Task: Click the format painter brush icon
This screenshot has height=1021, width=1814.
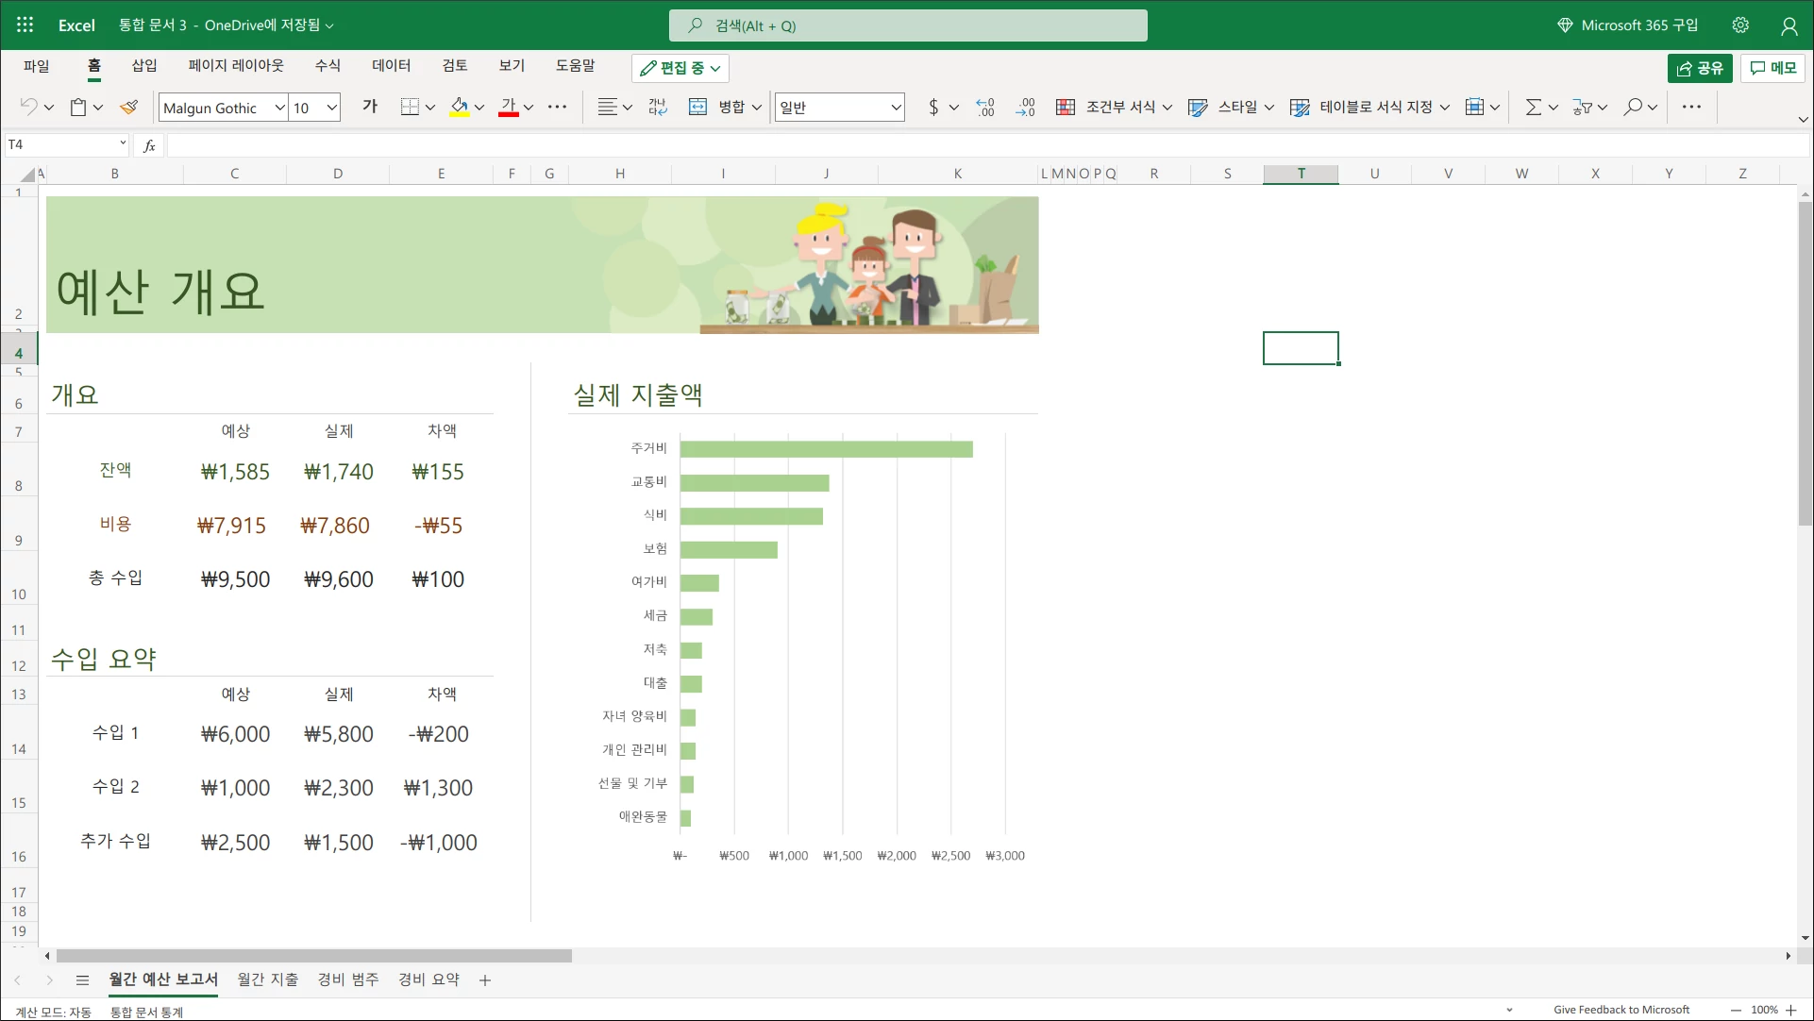Action: (x=129, y=108)
